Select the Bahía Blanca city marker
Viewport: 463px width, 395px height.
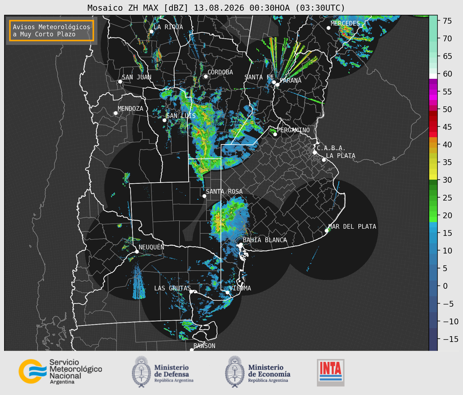click(241, 244)
